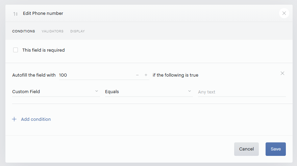This screenshot has width=297, height=166.
Task: Select the Conditions tab
Action: coord(24,31)
